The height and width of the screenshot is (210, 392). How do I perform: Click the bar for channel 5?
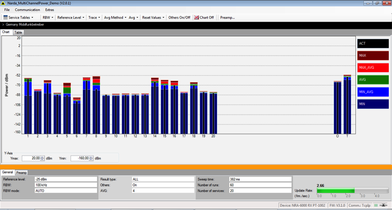tap(67, 108)
